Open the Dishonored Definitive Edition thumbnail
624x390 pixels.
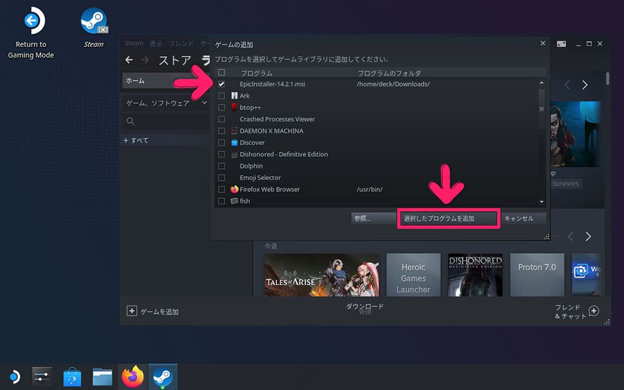475,275
